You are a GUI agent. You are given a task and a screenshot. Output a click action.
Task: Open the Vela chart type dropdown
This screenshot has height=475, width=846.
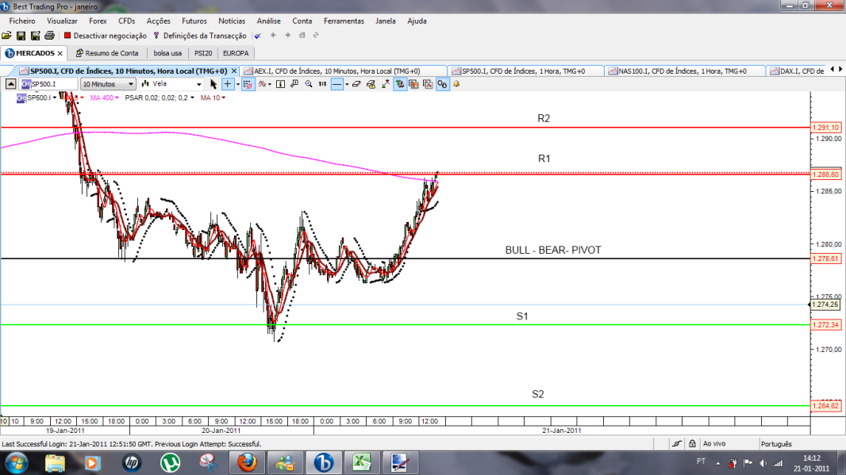pos(171,84)
